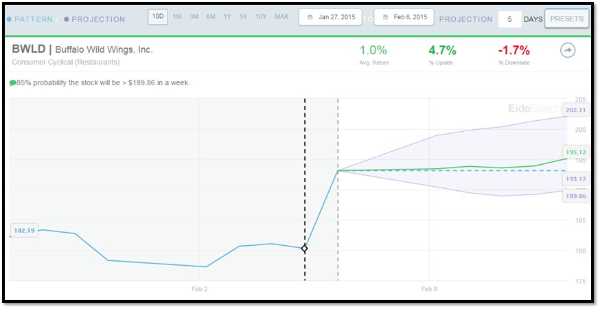Toggle the PROJECTION legend item
Image resolution: width=600 pixels, height=309 pixels.
point(95,19)
